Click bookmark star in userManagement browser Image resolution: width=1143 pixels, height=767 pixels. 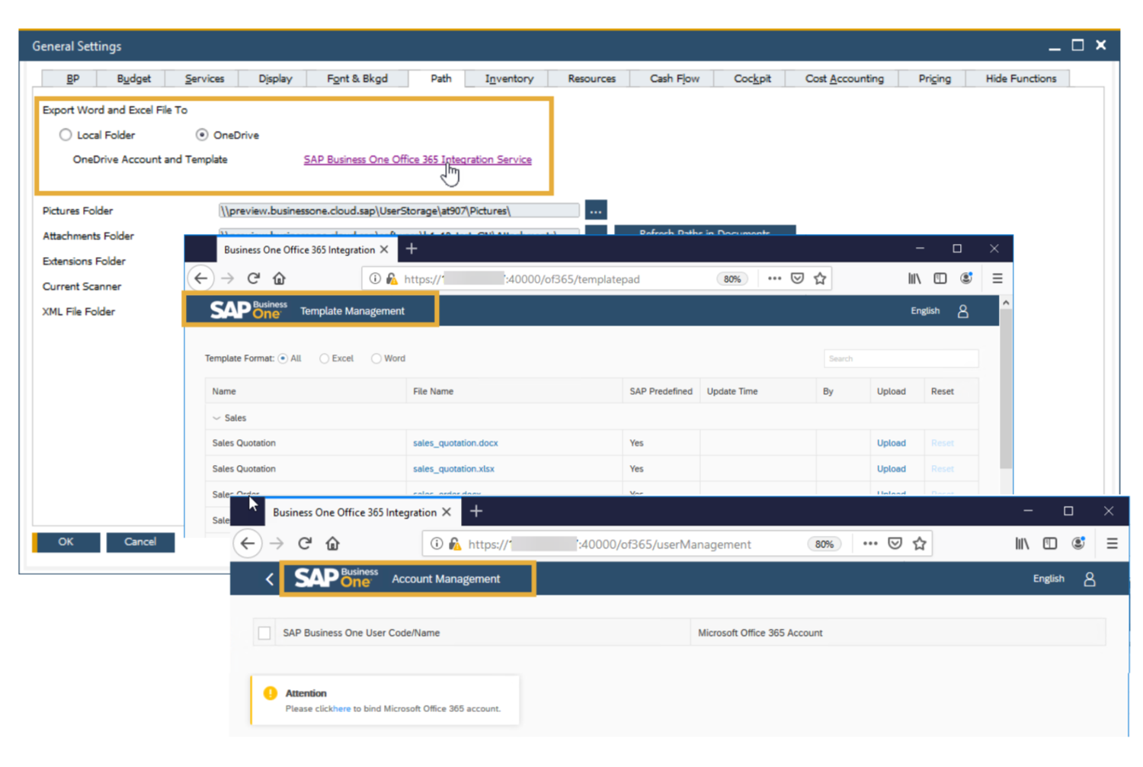[920, 544]
